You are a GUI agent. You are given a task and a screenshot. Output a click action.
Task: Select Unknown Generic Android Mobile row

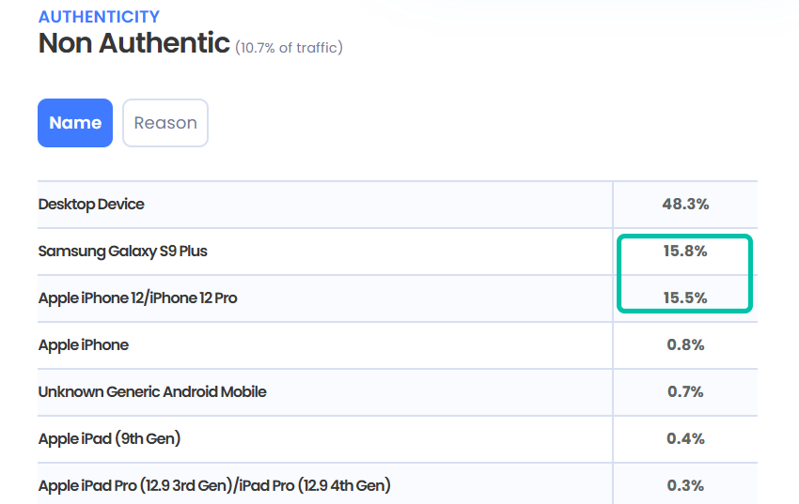(152, 391)
